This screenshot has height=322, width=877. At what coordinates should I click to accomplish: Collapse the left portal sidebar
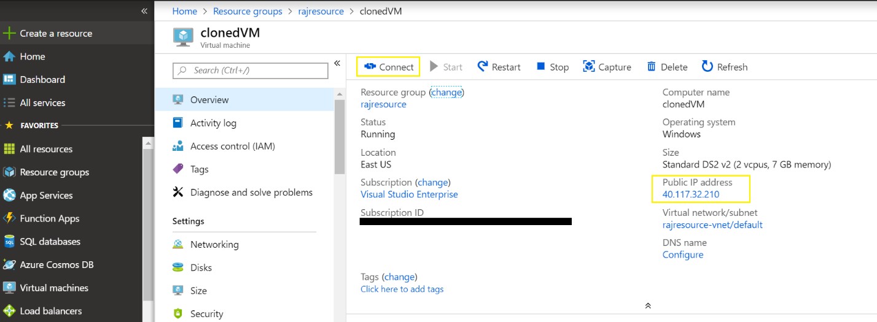click(x=144, y=11)
